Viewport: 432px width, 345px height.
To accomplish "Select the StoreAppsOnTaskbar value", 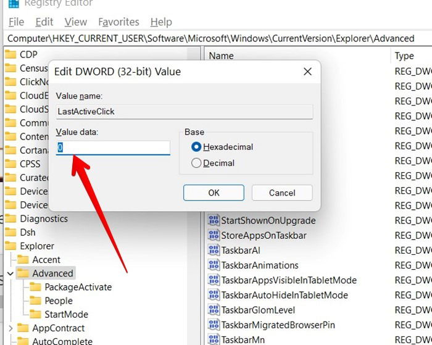I will [x=264, y=236].
